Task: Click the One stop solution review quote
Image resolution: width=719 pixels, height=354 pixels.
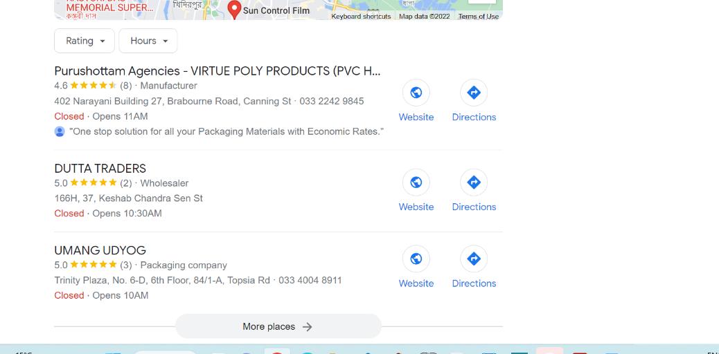Action: pos(227,132)
